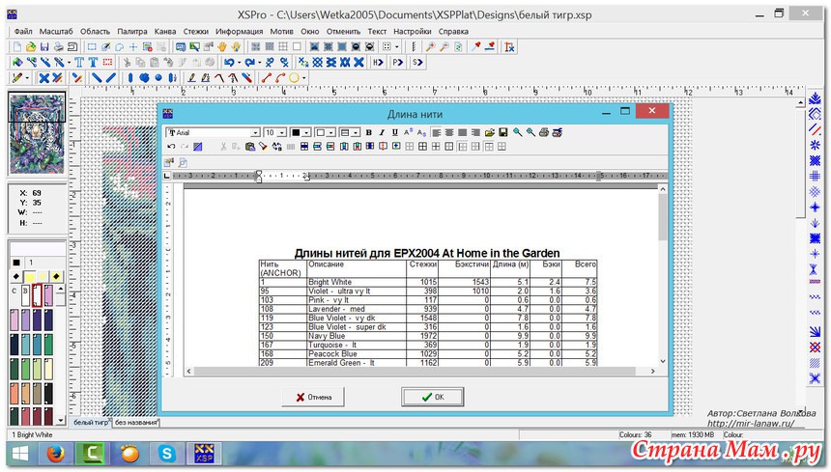Viewport: 831px width, 472px height.
Task: Open the black text color dropdown
Action: 306,132
